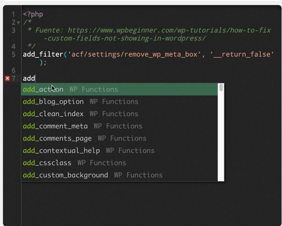
Task: Choose add_blog_option from autocomplete
Action: (53, 102)
